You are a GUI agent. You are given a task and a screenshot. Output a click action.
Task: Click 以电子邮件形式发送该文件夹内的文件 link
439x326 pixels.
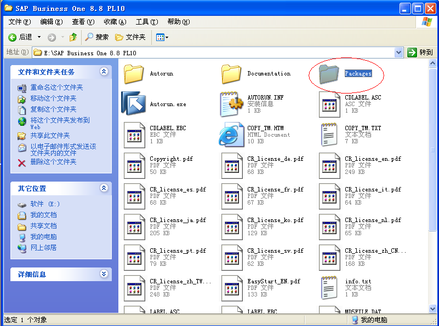(x=63, y=150)
